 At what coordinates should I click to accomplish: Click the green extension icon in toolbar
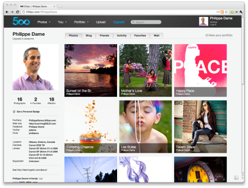pos(232,12)
